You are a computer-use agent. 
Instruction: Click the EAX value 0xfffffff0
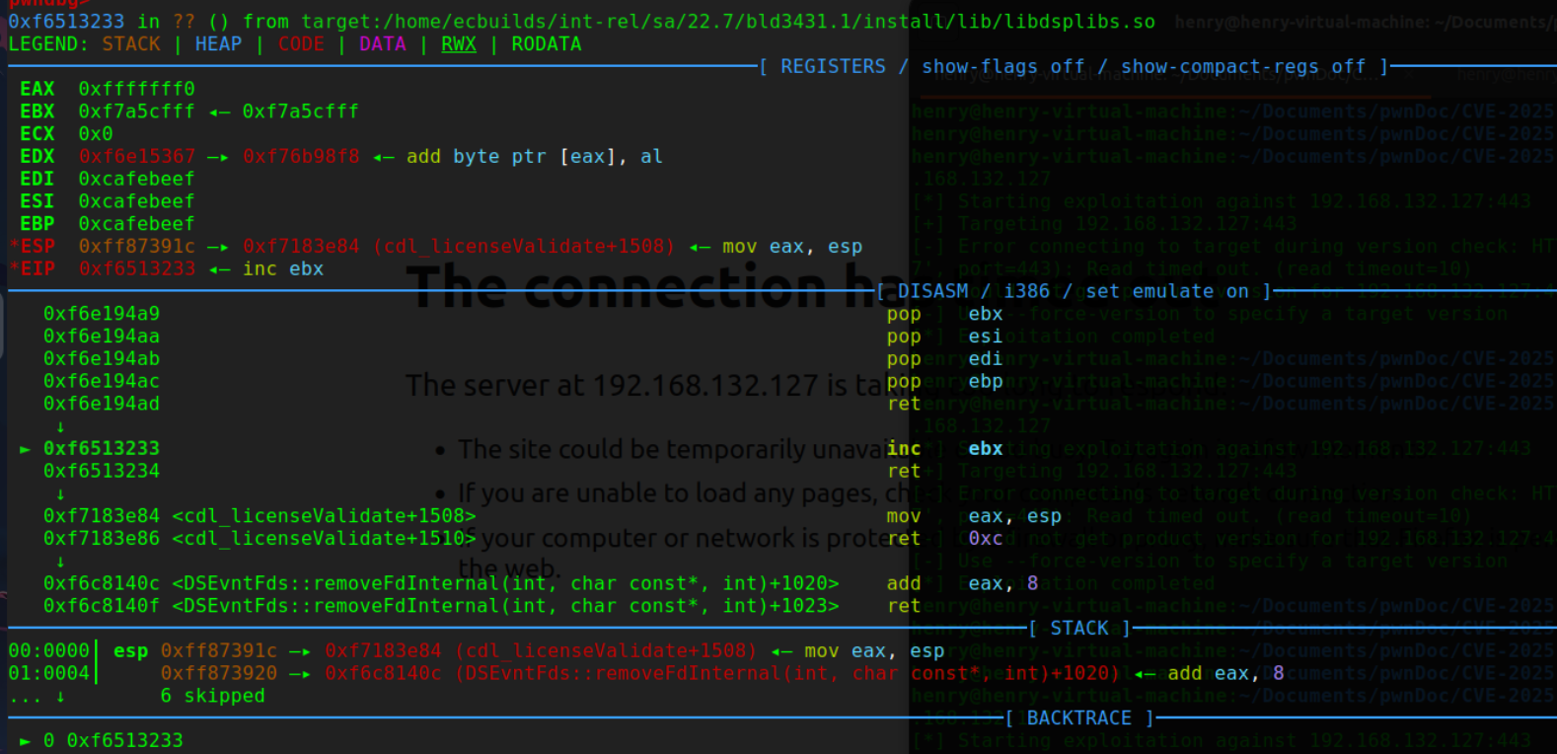(x=136, y=89)
